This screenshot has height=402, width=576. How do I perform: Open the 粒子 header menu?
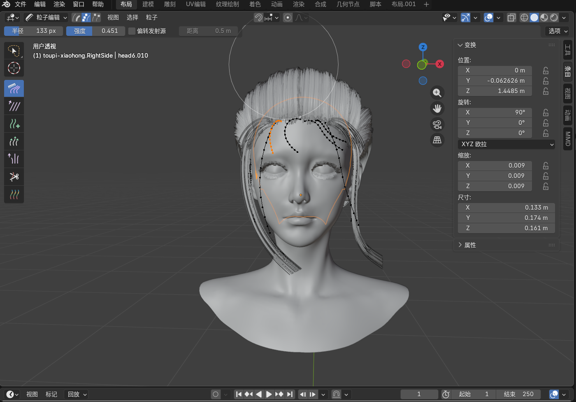click(151, 18)
